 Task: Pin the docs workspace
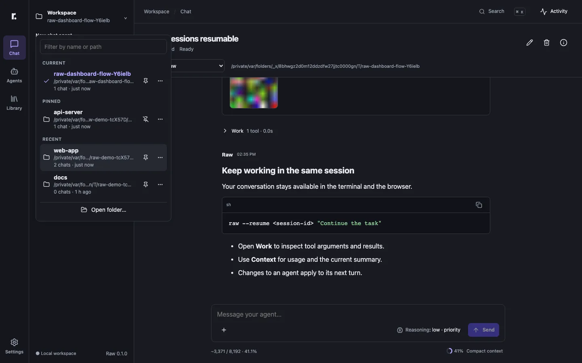coord(146,185)
